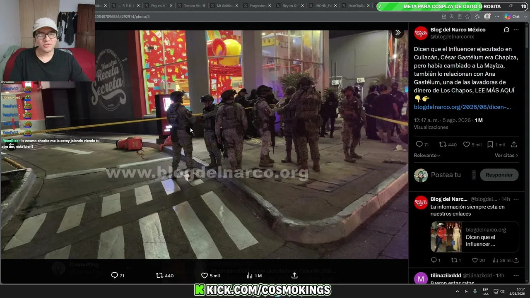
Task: Open Blog del Narco México profile avatar
Action: [421, 33]
